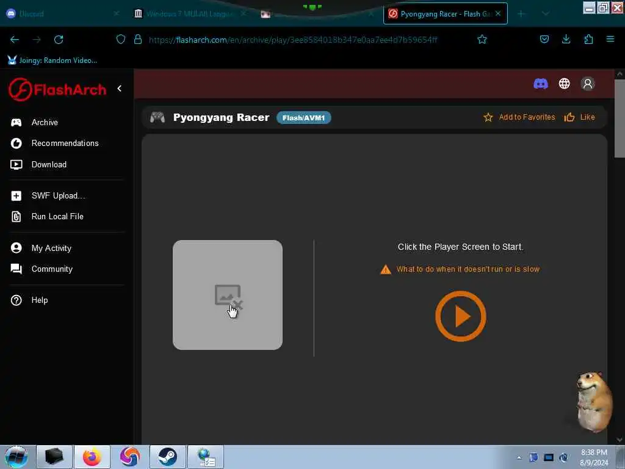Open the Archive section
Viewport: 625px width, 469px height.
click(44, 122)
